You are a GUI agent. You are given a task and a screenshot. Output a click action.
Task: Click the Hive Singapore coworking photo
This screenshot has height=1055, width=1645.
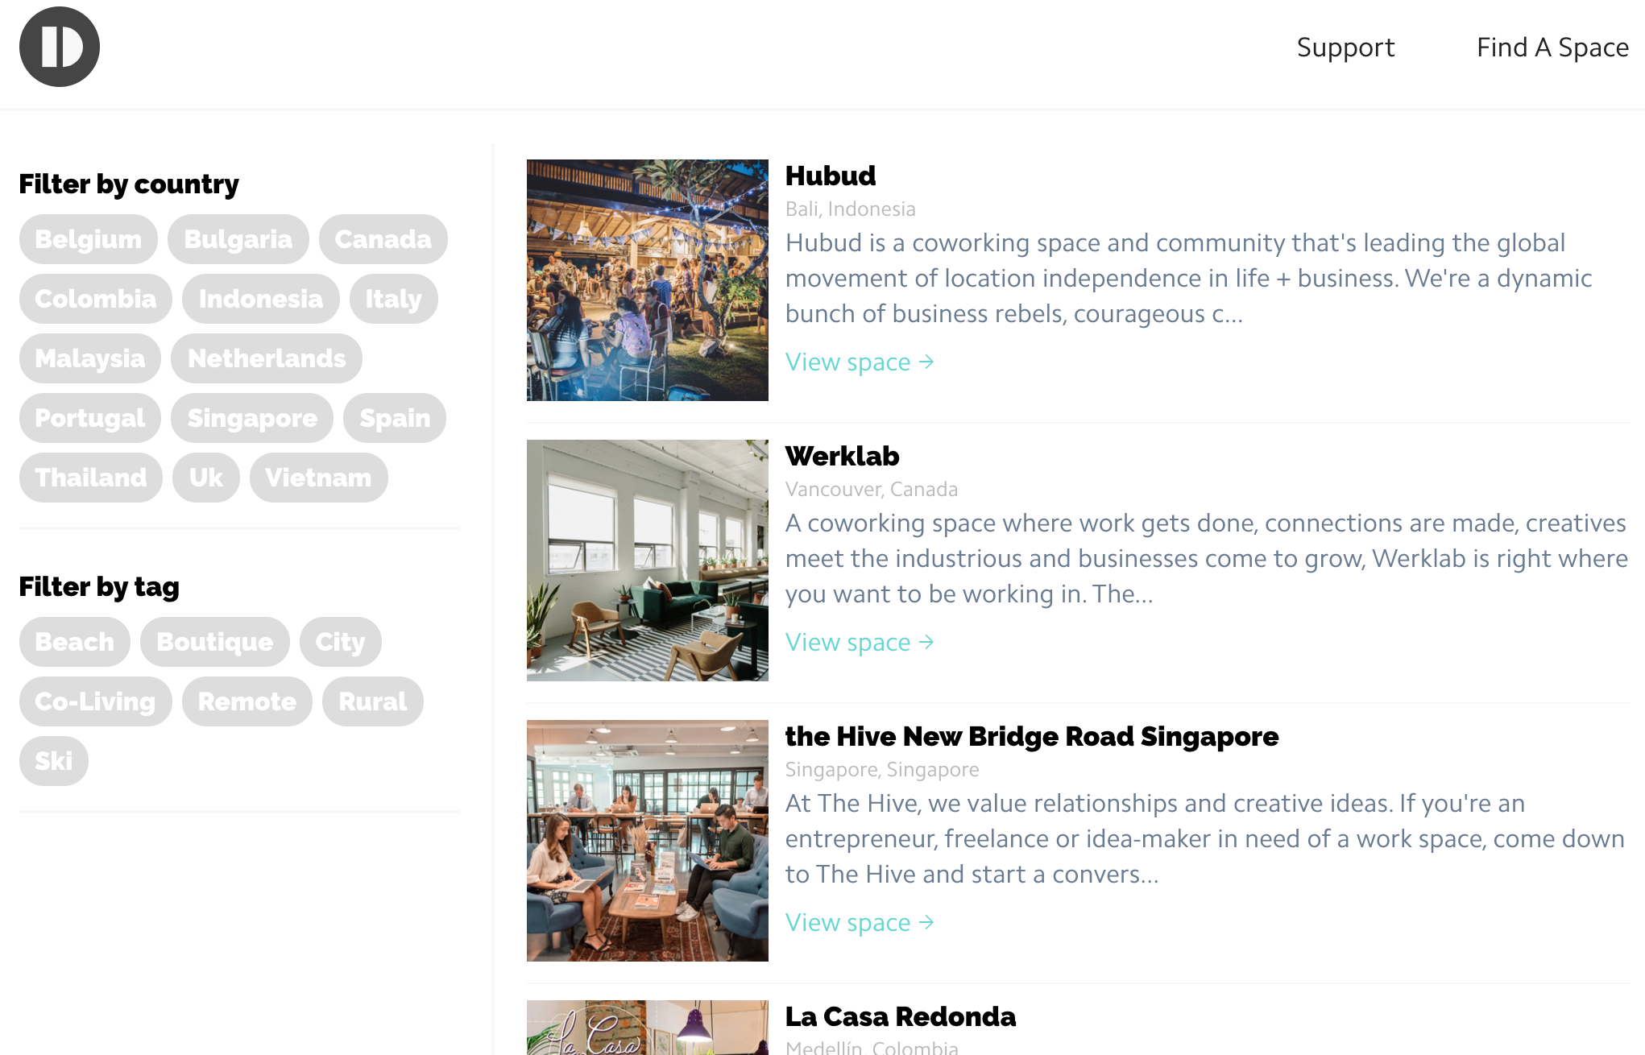[x=647, y=840]
